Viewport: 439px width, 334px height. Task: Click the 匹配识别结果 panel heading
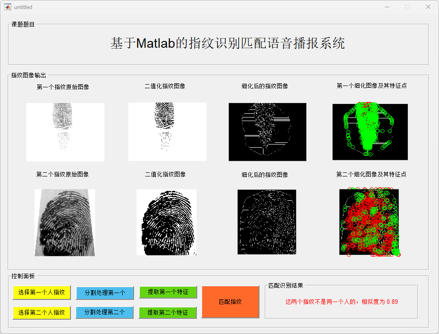(286, 285)
